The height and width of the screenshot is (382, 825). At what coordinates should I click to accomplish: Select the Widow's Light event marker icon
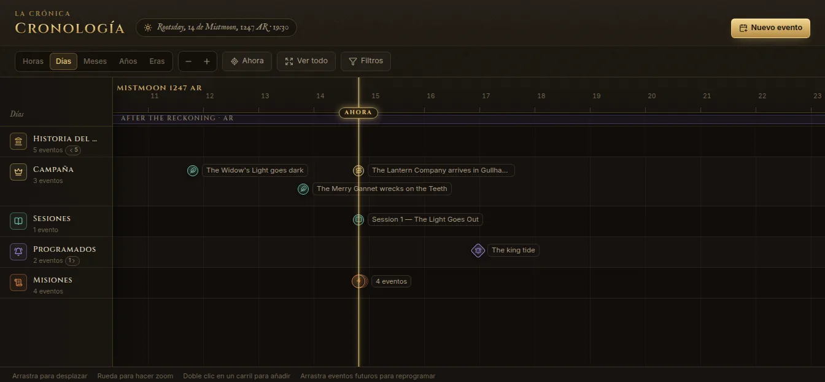193,171
